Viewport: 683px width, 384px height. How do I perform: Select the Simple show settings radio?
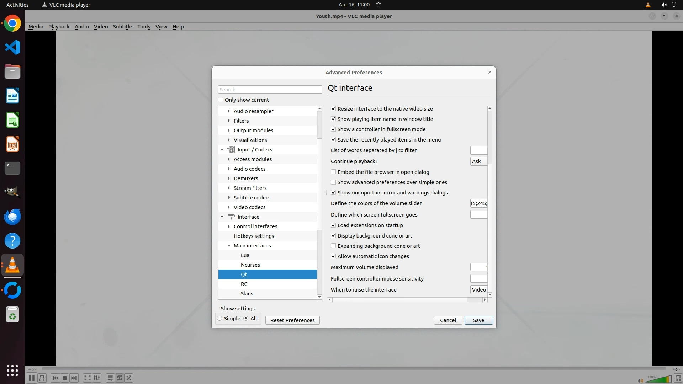click(x=220, y=319)
